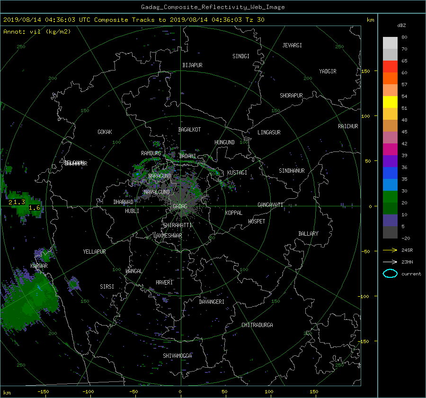426x398 pixels.
Task: Click the bottom axis label '-150'
Action: (43, 392)
